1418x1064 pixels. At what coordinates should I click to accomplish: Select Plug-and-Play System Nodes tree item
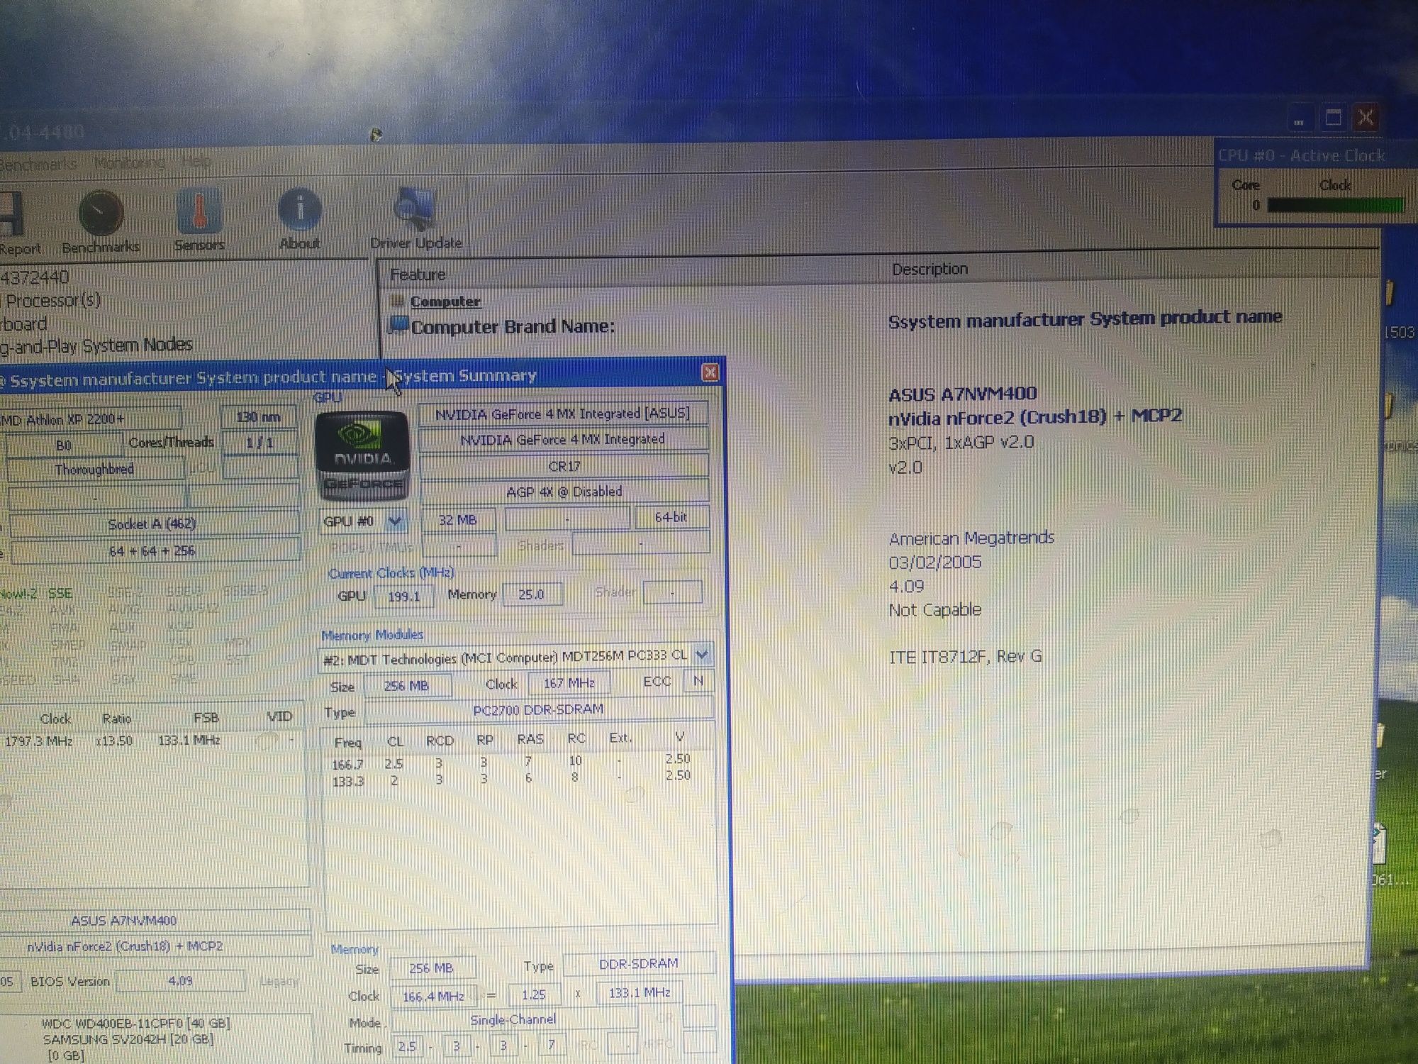(x=96, y=345)
